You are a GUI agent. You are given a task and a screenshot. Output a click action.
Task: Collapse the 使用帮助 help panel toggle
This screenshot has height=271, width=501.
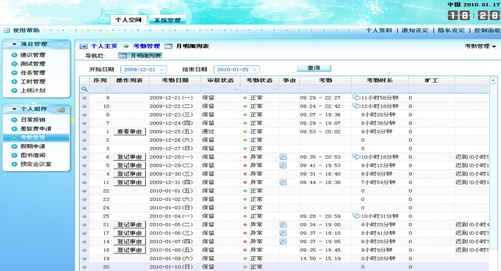tap(7, 30)
